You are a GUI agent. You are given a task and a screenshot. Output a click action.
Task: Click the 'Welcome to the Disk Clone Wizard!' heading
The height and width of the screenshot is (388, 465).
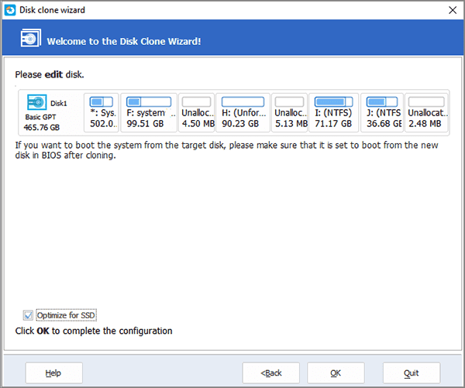click(124, 41)
